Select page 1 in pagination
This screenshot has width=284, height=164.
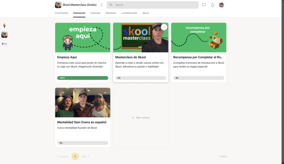coord(75,157)
